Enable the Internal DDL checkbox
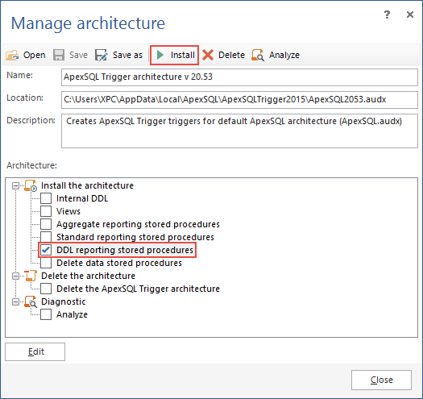 [46, 198]
